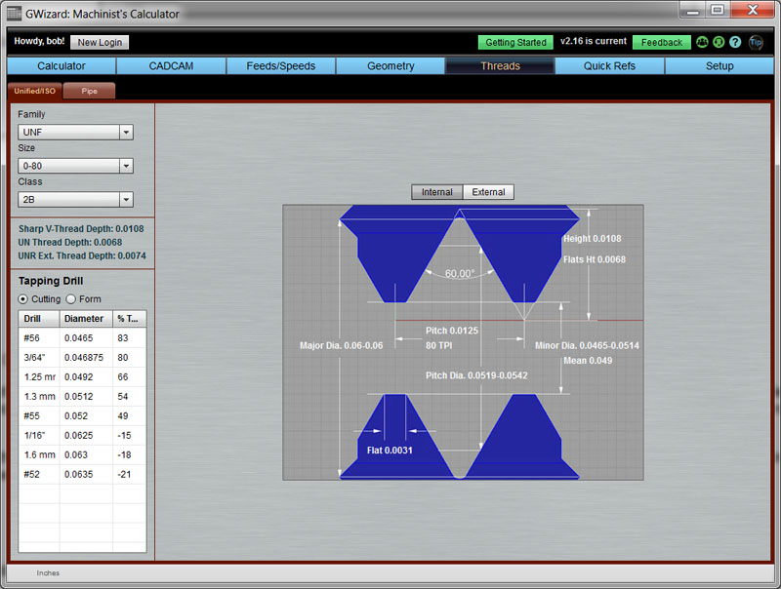Image resolution: width=781 pixels, height=589 pixels.
Task: Click the Sharp V-Thread Depth value line
Action: [x=81, y=229]
